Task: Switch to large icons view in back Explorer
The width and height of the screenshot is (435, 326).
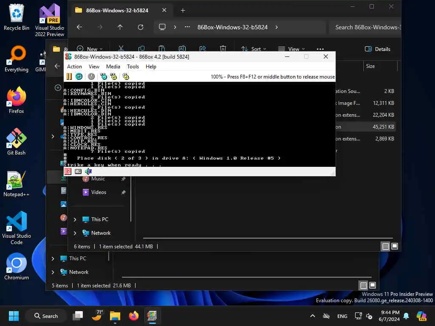Action: [x=373, y=285]
